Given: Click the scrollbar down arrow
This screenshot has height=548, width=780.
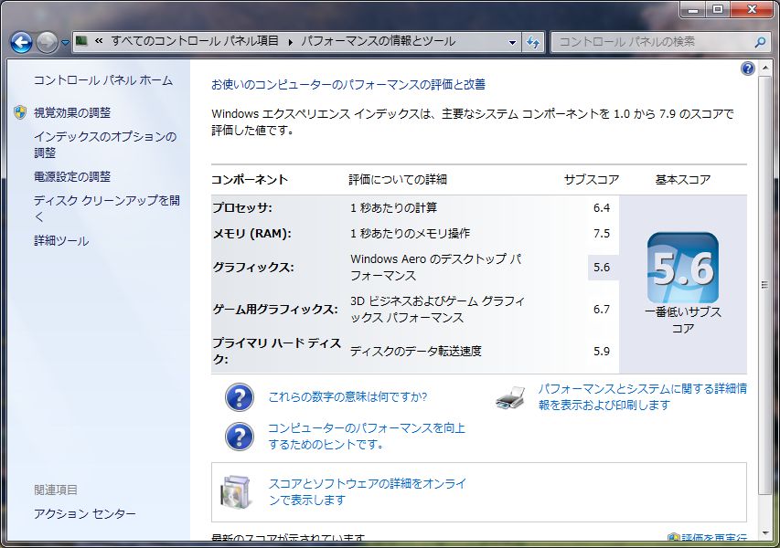Looking at the screenshot, I should pos(764,533).
